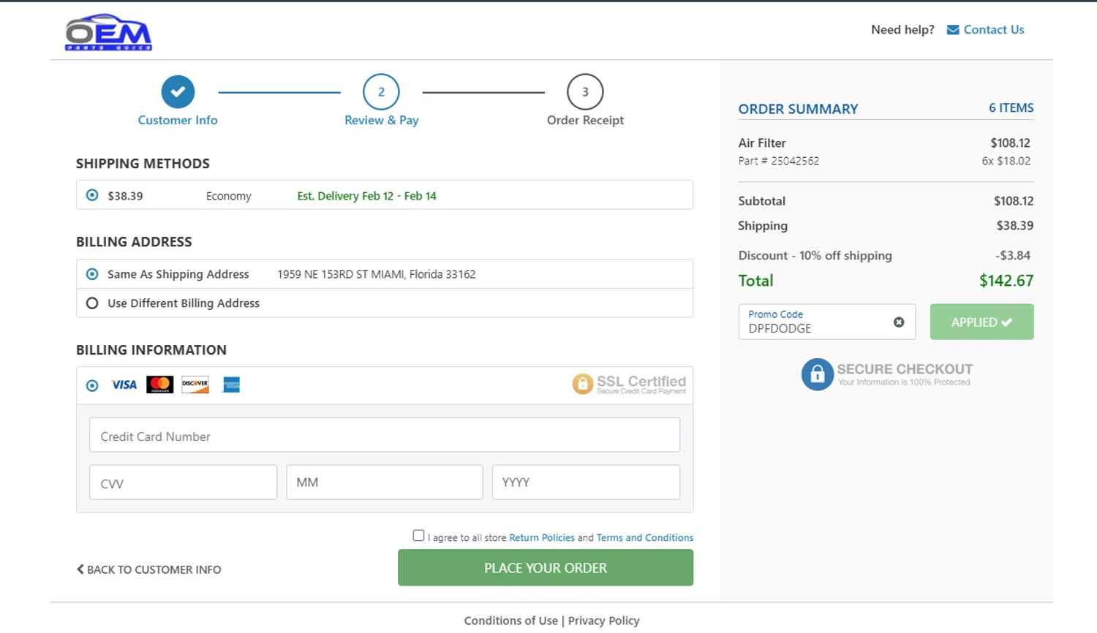
Task: Open the Terms and Conditions link
Action: coord(645,537)
